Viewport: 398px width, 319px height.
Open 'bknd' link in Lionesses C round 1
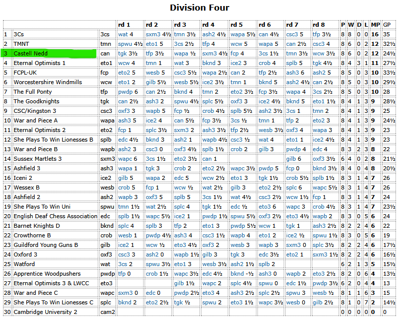(x=124, y=302)
